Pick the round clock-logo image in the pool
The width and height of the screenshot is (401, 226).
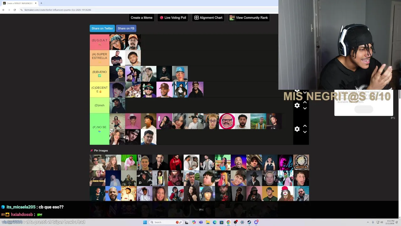301,162
